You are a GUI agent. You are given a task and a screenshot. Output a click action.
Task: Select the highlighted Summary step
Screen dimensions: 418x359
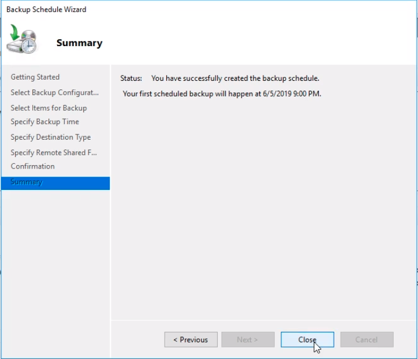[55, 183]
